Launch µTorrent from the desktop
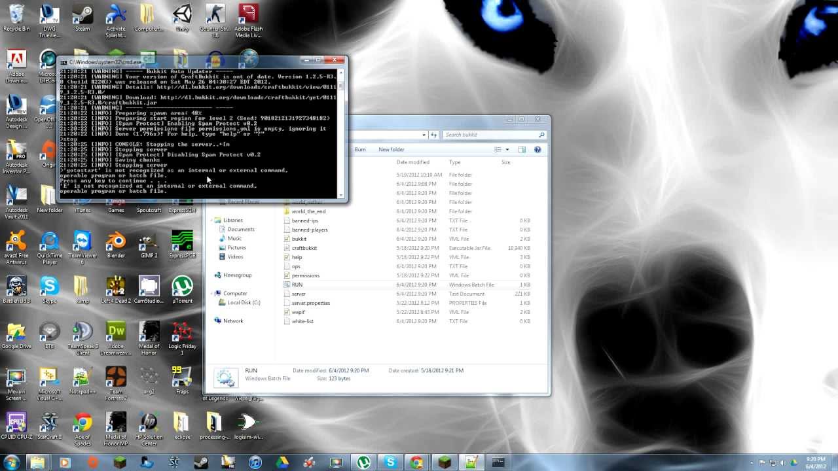Image resolution: width=838 pixels, height=471 pixels. 182,289
